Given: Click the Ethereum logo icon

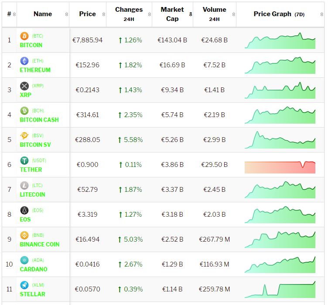Looking at the screenshot, I should click(x=24, y=61).
